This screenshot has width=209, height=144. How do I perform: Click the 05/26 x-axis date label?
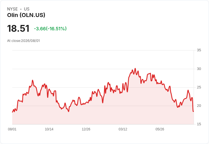pyautogui.click(x=160, y=129)
